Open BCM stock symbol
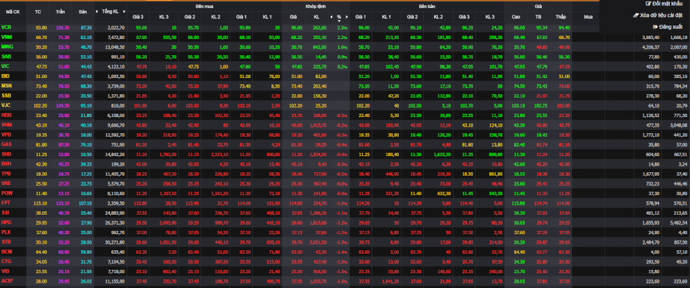Screen dimensions: 690x288 [x=7, y=252]
